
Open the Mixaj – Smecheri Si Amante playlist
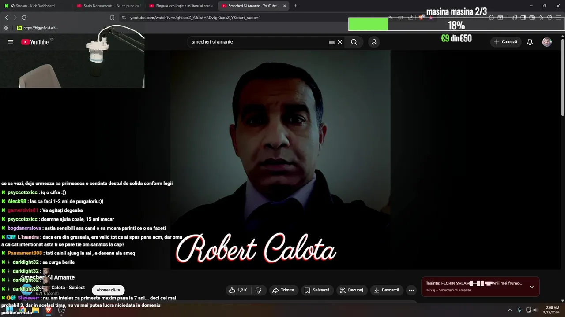[x=448, y=291]
